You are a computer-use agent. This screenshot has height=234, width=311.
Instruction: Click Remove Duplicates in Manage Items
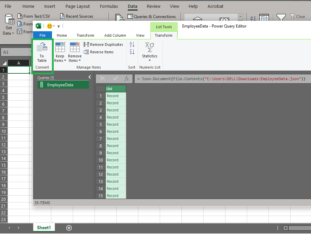coord(103,44)
